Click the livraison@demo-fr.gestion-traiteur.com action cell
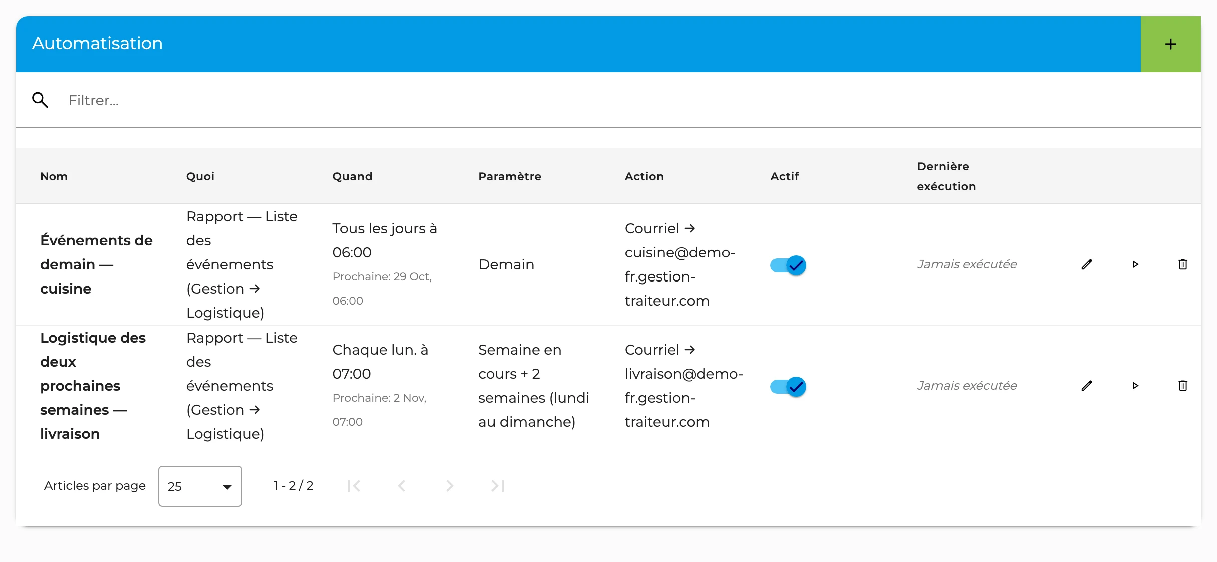This screenshot has height=562, width=1217. point(684,386)
